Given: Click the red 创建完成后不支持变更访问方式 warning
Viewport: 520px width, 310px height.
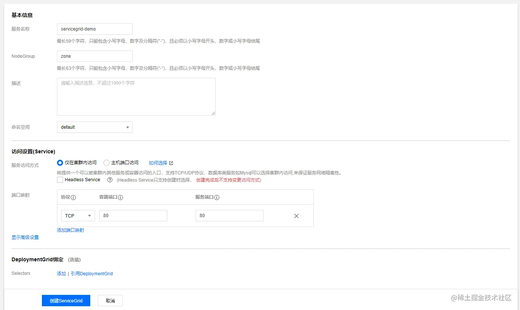Looking at the screenshot, I should [x=228, y=180].
